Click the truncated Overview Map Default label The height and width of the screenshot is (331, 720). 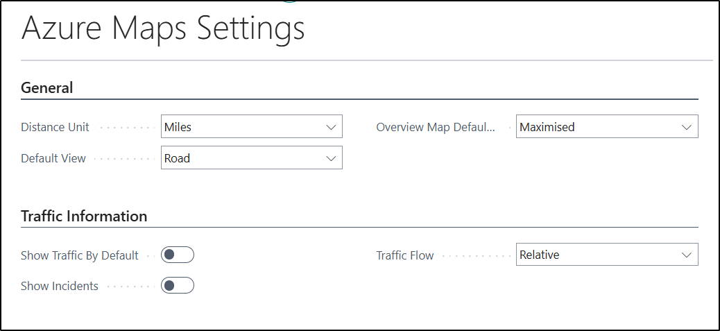coord(436,127)
